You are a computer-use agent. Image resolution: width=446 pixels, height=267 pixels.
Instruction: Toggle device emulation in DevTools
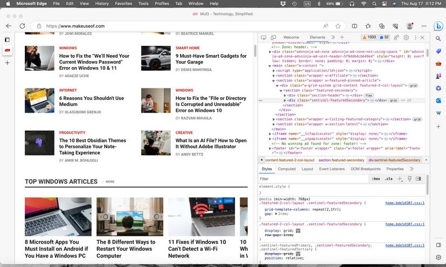click(x=272, y=38)
